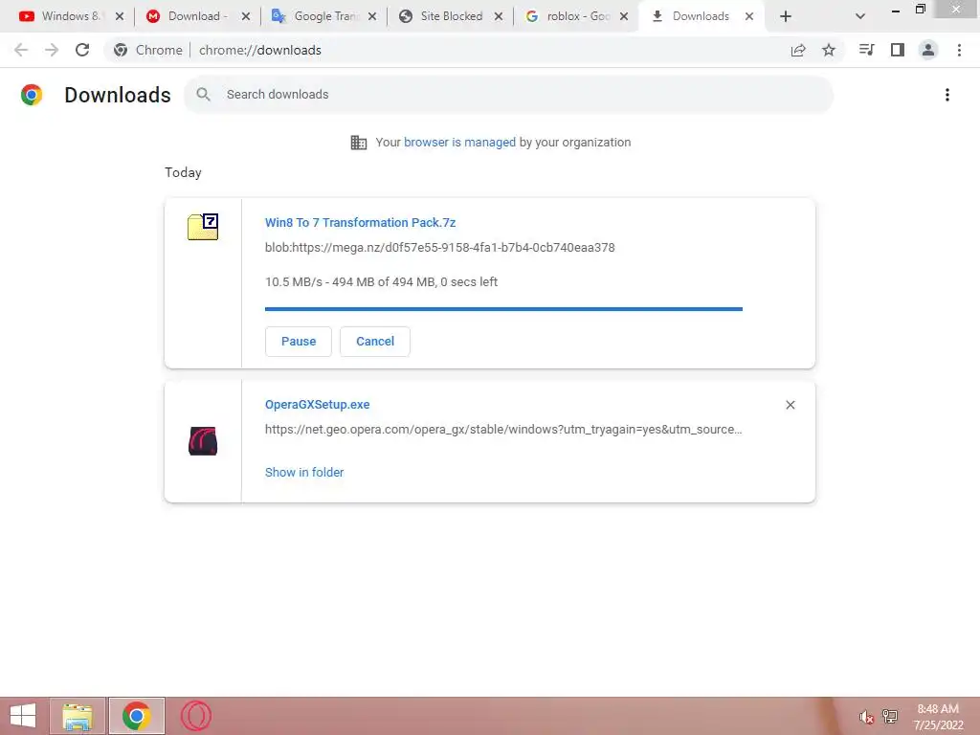Open the browser is managed link
The height and width of the screenshot is (735, 980).
tap(459, 142)
